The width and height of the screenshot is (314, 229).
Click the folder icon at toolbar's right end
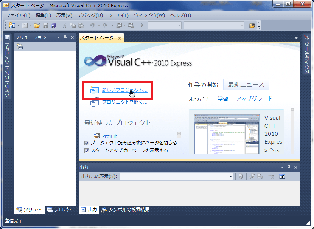click(x=252, y=25)
